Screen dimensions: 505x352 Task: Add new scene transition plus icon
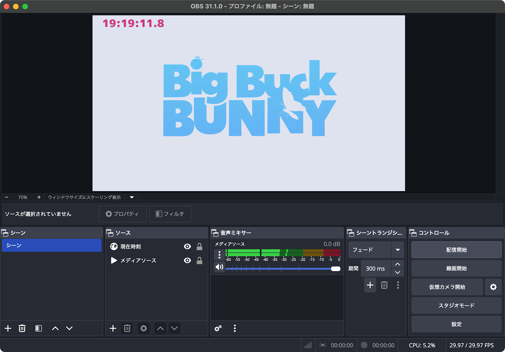pyautogui.click(x=370, y=285)
